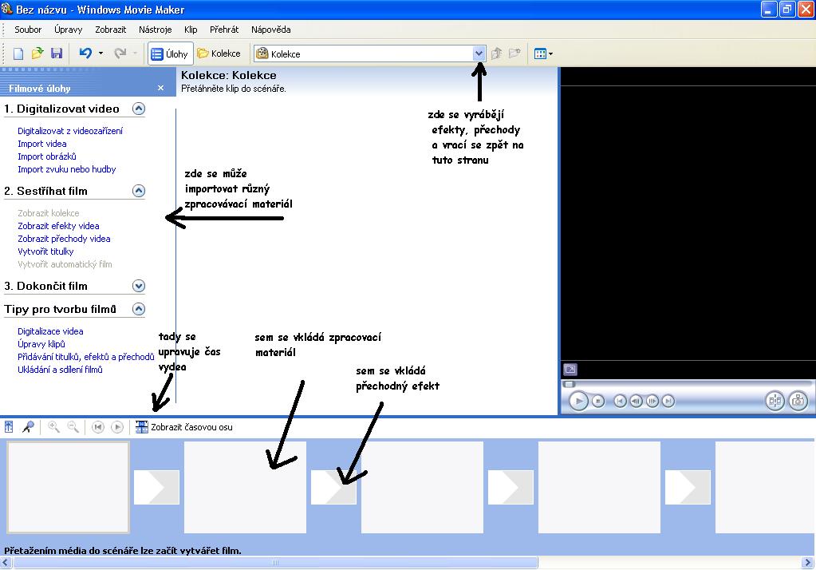The width and height of the screenshot is (816, 570).
Task: Click the Import videa link
Action: [42, 144]
